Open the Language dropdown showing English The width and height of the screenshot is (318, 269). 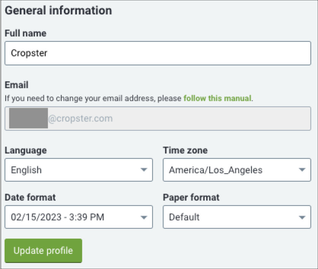[x=79, y=170]
